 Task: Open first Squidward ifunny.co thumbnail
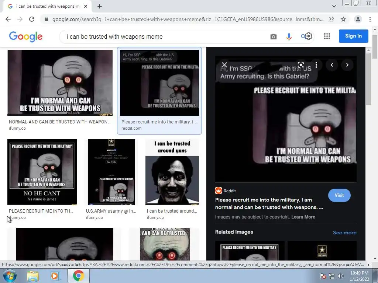(x=60, y=83)
